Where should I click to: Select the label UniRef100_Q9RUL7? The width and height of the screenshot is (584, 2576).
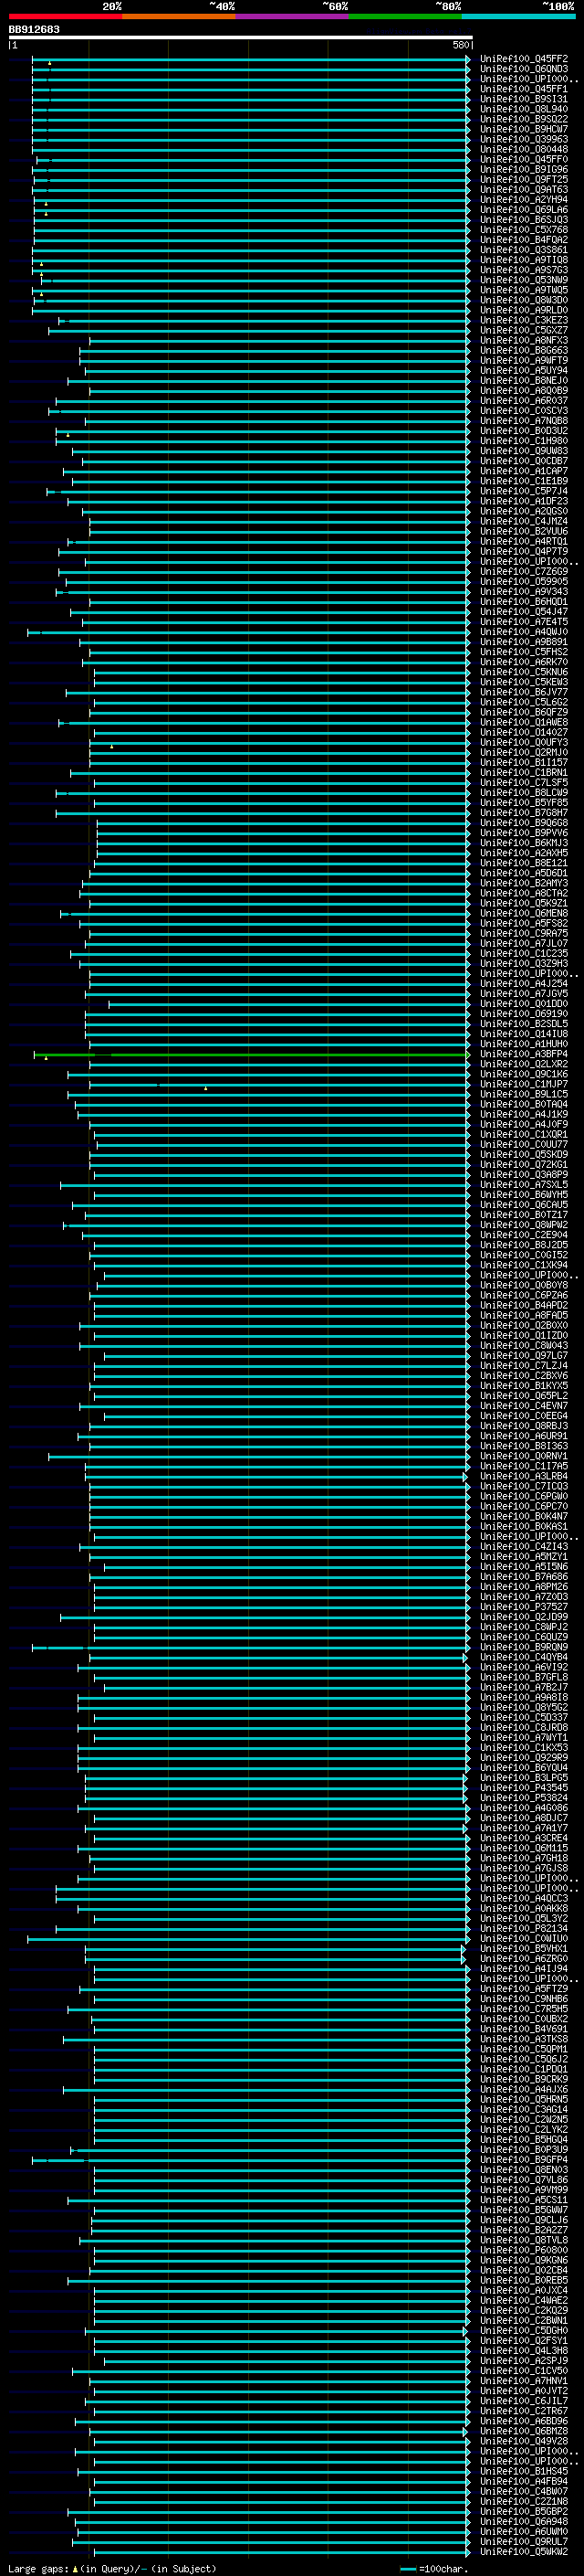[x=524, y=2542]
